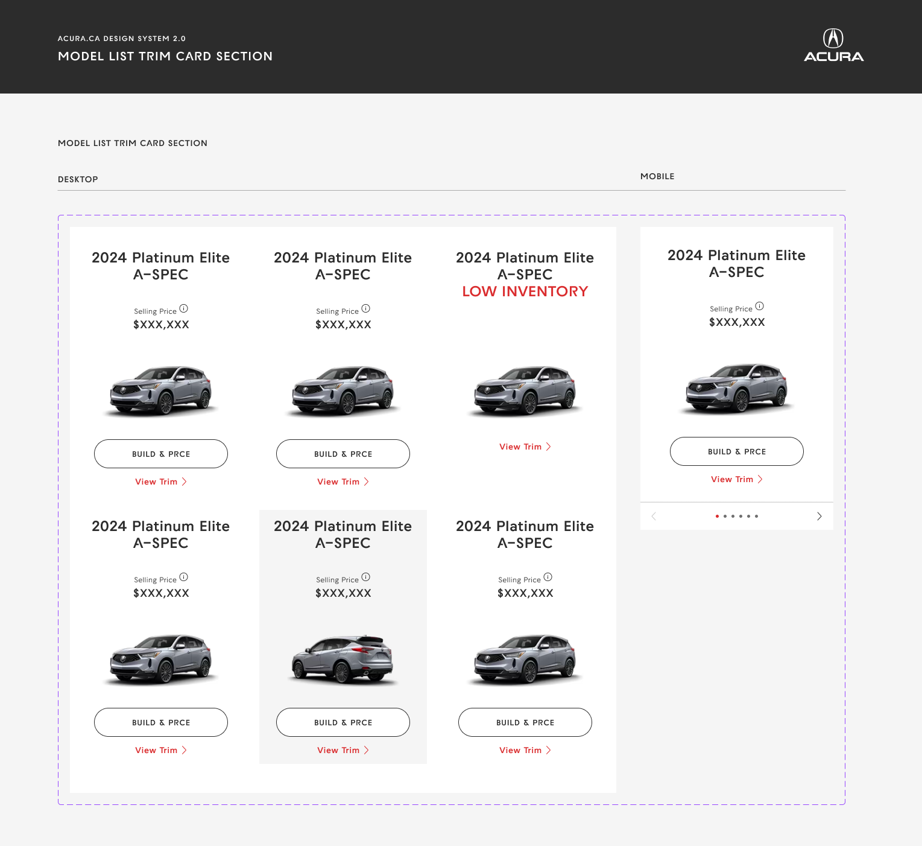Click the header title MODEL LIST TRIM CARD SECTION

coord(165,56)
